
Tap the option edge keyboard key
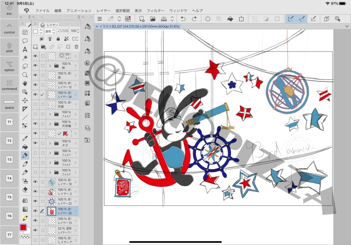click(x=9, y=65)
